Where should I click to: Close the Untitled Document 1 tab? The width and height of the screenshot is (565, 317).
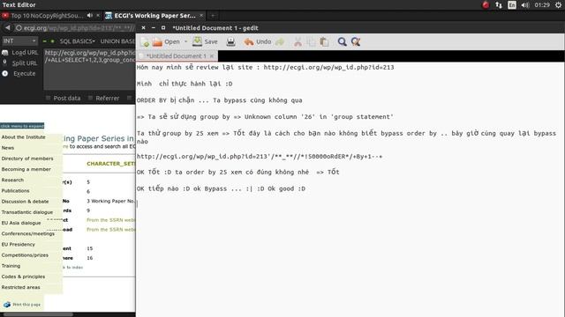point(212,56)
